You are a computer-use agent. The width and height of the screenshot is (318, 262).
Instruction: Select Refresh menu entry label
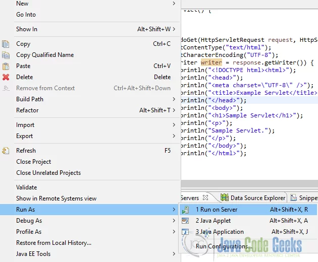tap(26, 151)
